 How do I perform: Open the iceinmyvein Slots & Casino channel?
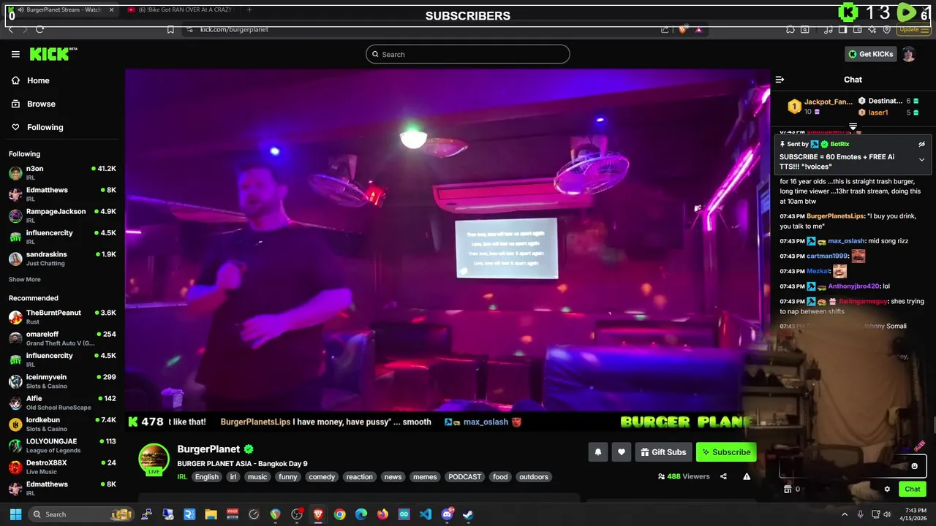[x=62, y=381]
